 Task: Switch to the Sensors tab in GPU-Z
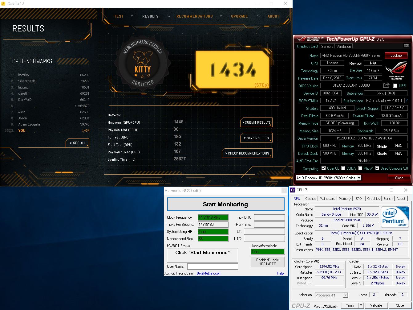click(327, 47)
